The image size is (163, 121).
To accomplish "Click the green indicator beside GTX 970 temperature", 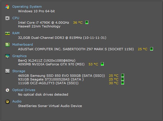I will point(102,64).
